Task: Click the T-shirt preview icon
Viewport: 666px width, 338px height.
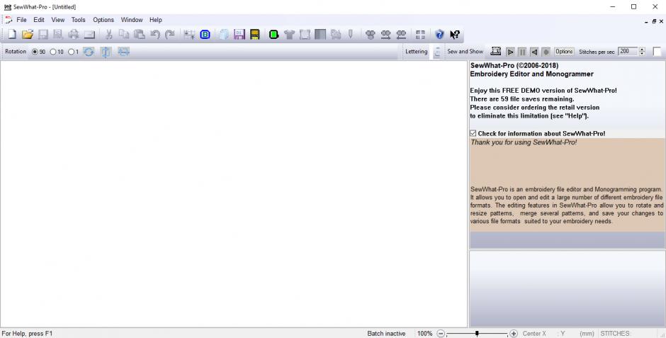Action: (x=289, y=35)
